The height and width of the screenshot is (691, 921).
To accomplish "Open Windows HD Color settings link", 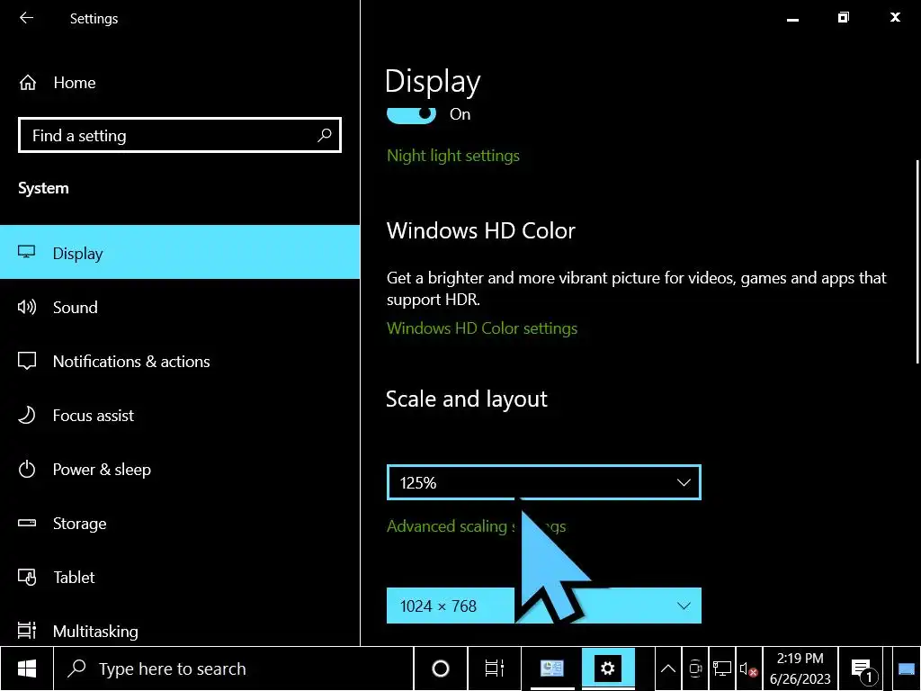I will tap(482, 328).
